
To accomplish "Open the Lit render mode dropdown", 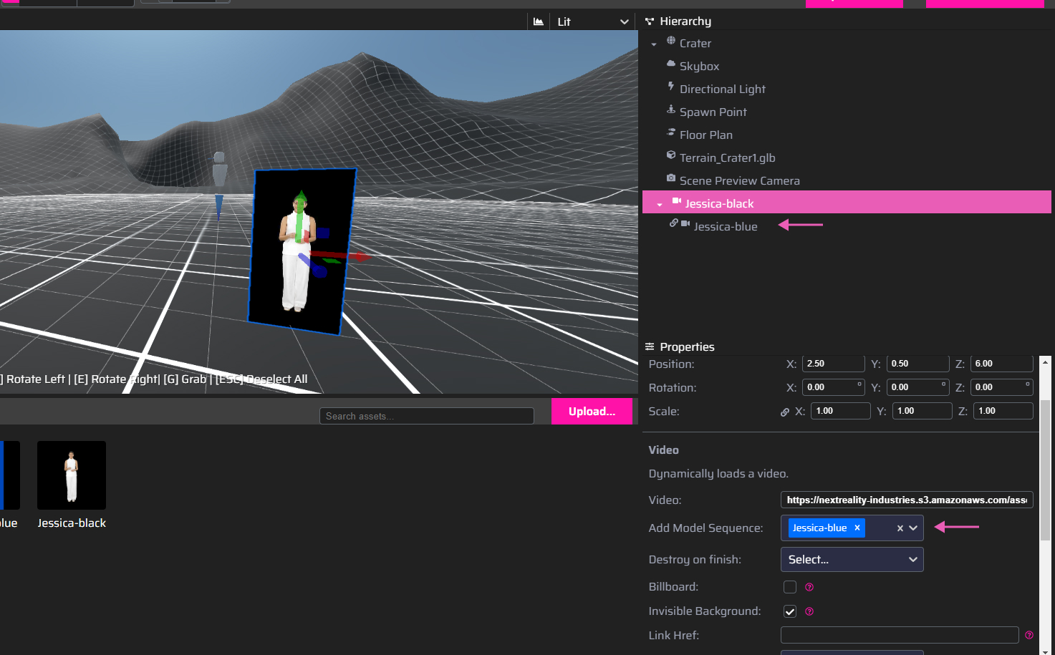I will point(592,21).
